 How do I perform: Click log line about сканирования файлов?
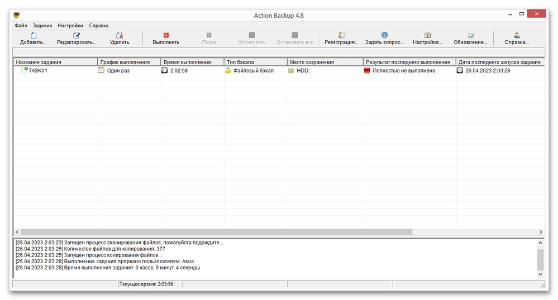119,243
